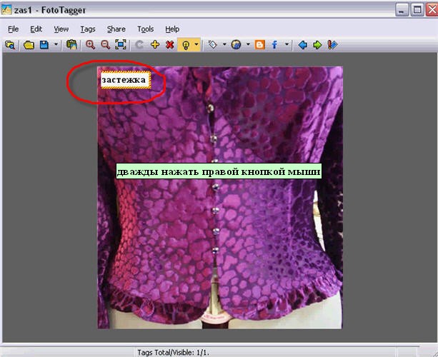Image resolution: width=438 pixels, height=357 pixels.
Task: Delete tag using the red X icon
Action: (169, 45)
